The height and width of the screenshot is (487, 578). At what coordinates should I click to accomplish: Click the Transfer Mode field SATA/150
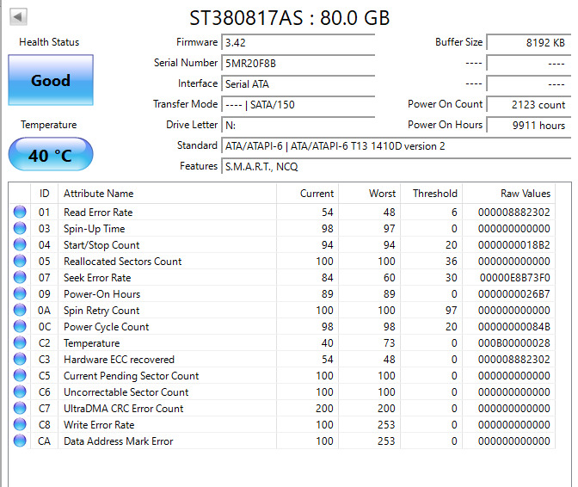coord(298,104)
